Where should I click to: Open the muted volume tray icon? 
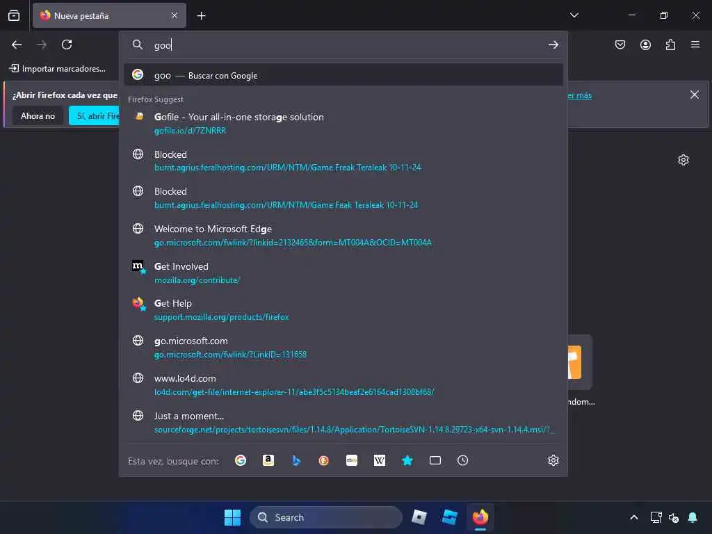coord(673,517)
